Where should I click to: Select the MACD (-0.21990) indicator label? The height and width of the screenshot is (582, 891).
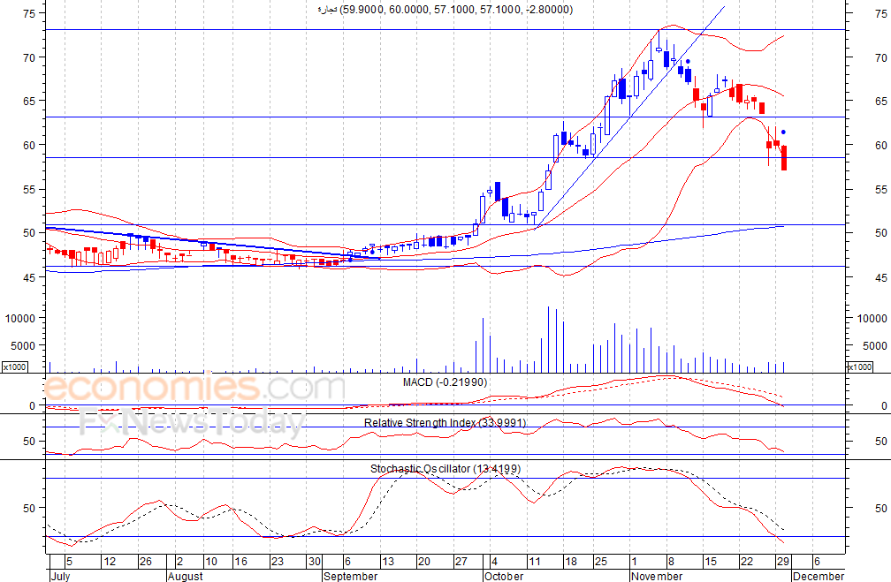point(445,382)
